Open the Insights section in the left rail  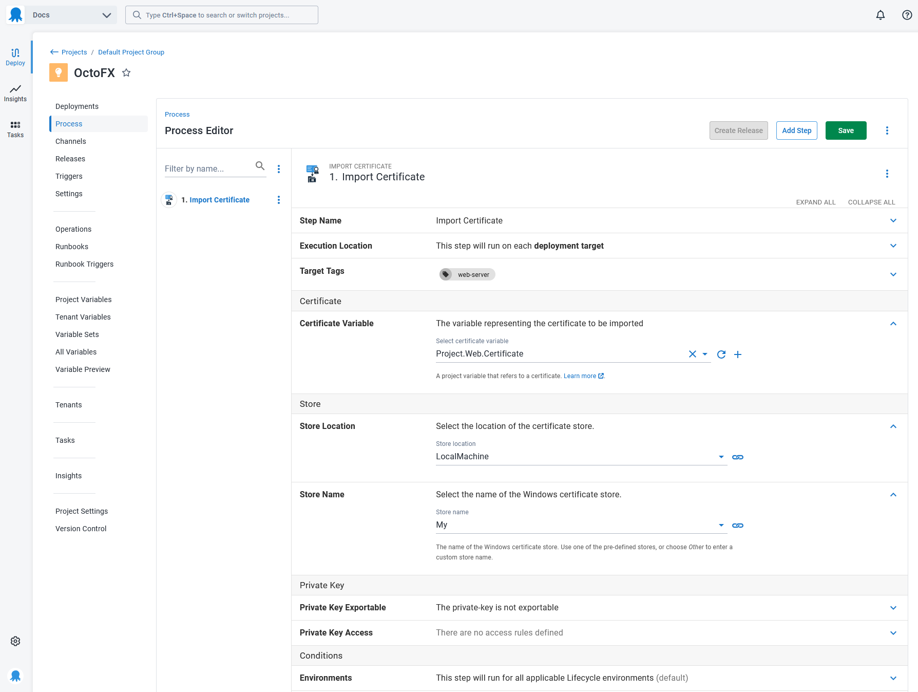pyautogui.click(x=15, y=93)
